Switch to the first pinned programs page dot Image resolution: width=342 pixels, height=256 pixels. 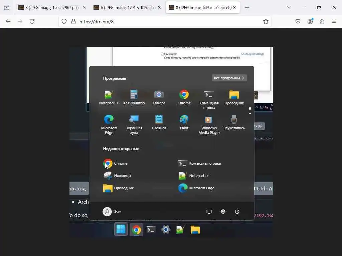tap(250, 108)
